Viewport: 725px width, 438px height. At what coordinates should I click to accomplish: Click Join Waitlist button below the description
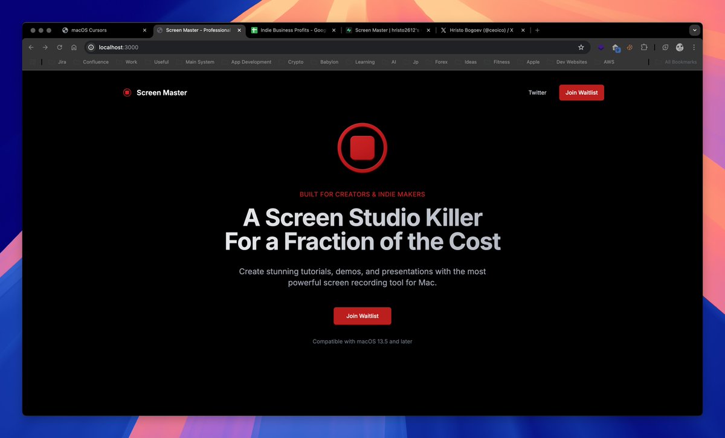click(x=362, y=316)
